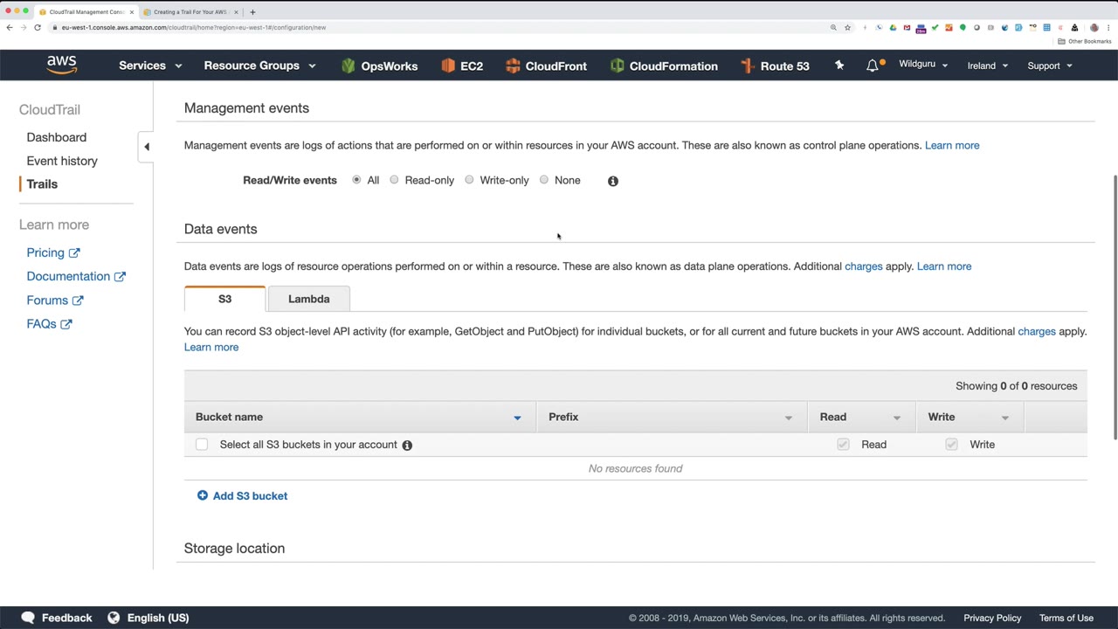Open CloudFront from the shortcut bar

point(545,66)
